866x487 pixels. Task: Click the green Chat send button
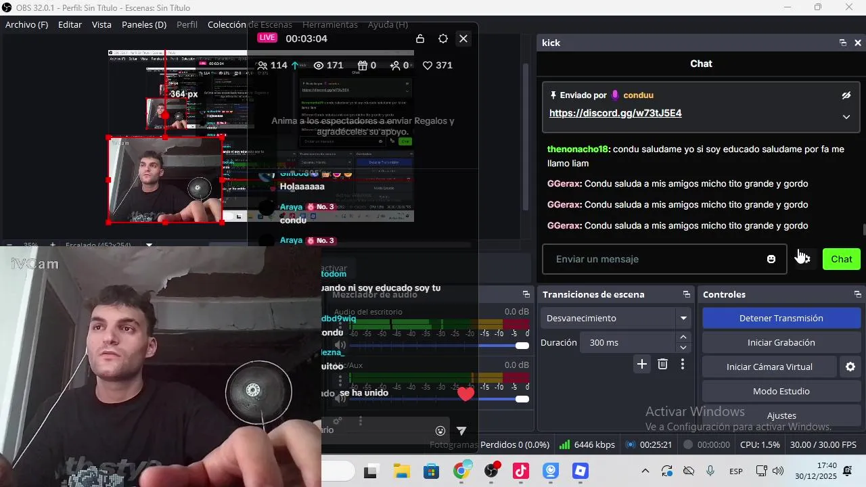tap(842, 259)
